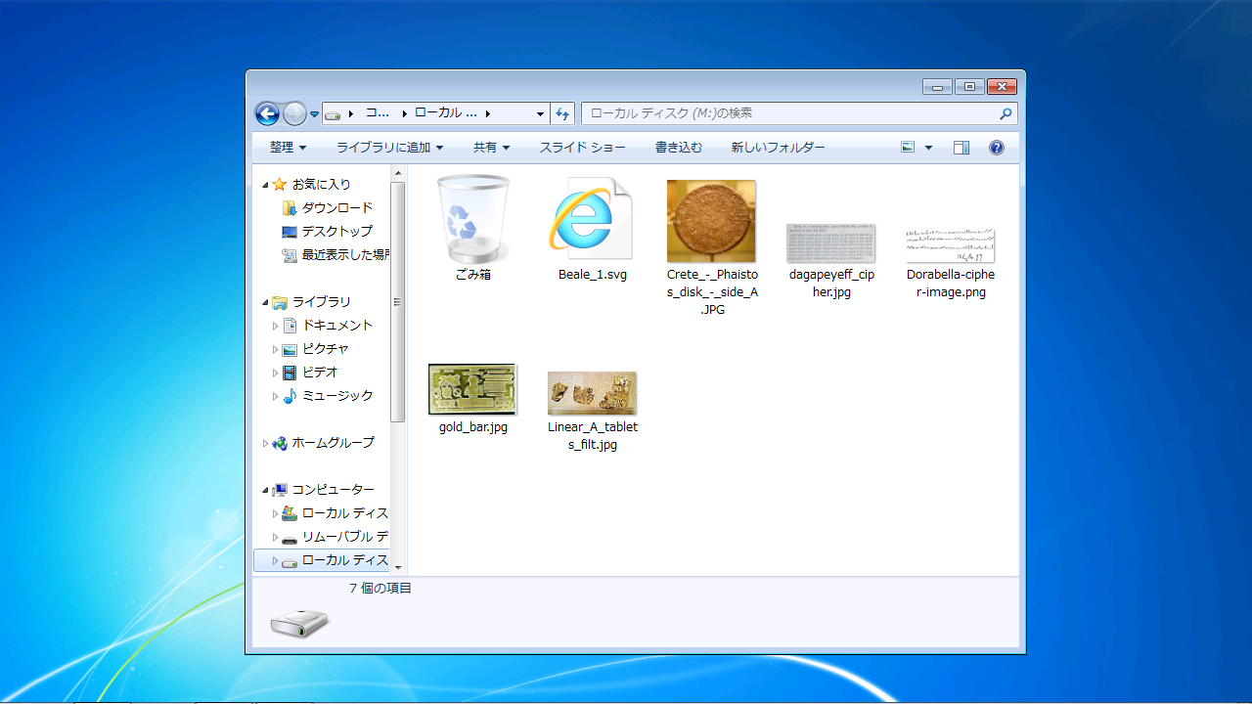Click the blue help question mark icon
The height and width of the screenshot is (704, 1252).
tap(997, 148)
